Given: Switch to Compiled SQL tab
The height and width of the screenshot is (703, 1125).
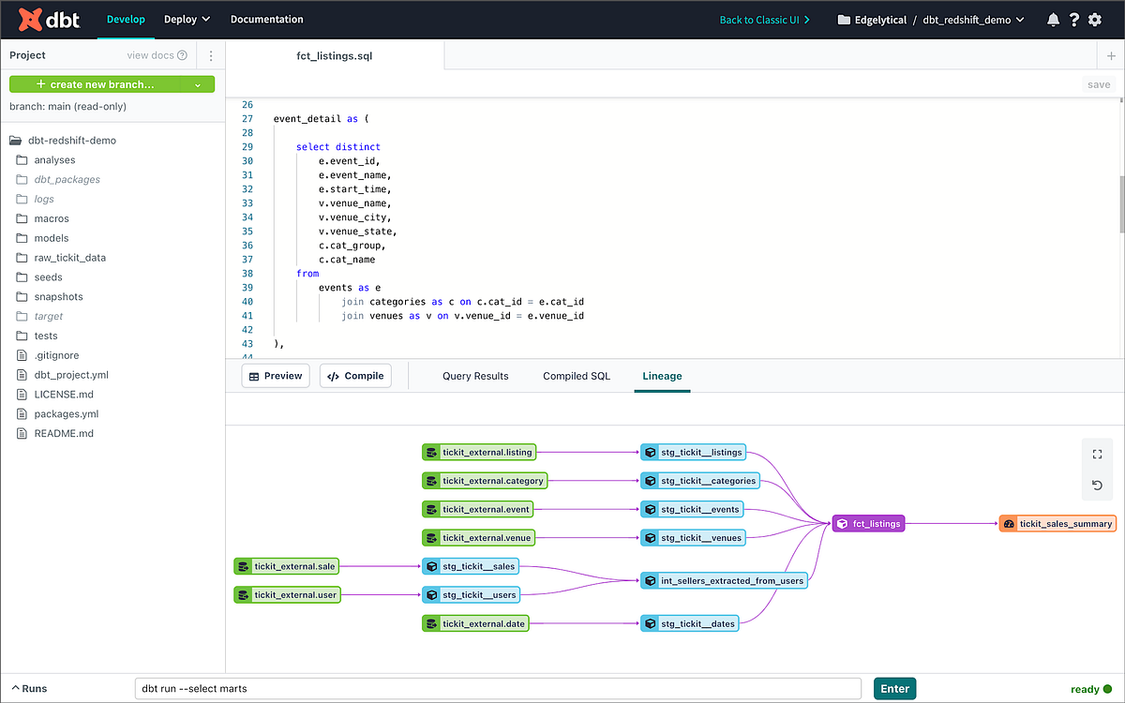Looking at the screenshot, I should pos(577,376).
